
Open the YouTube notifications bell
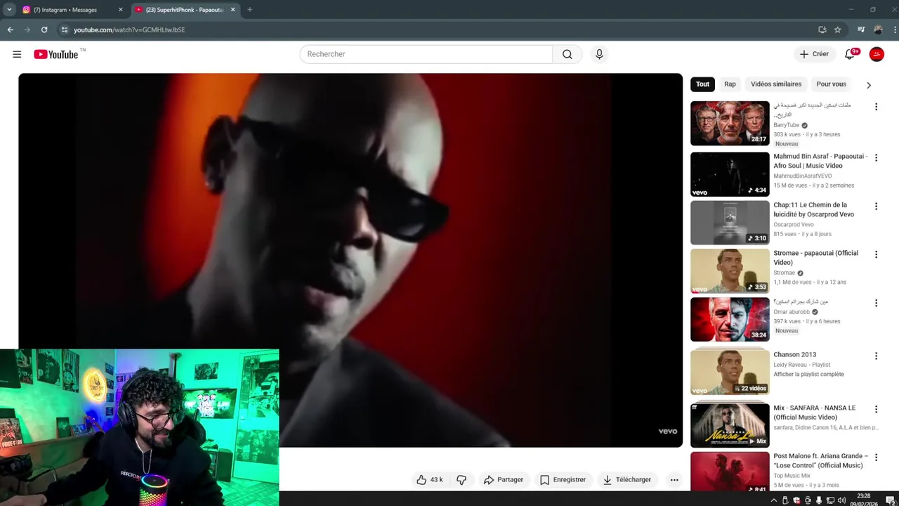850,54
